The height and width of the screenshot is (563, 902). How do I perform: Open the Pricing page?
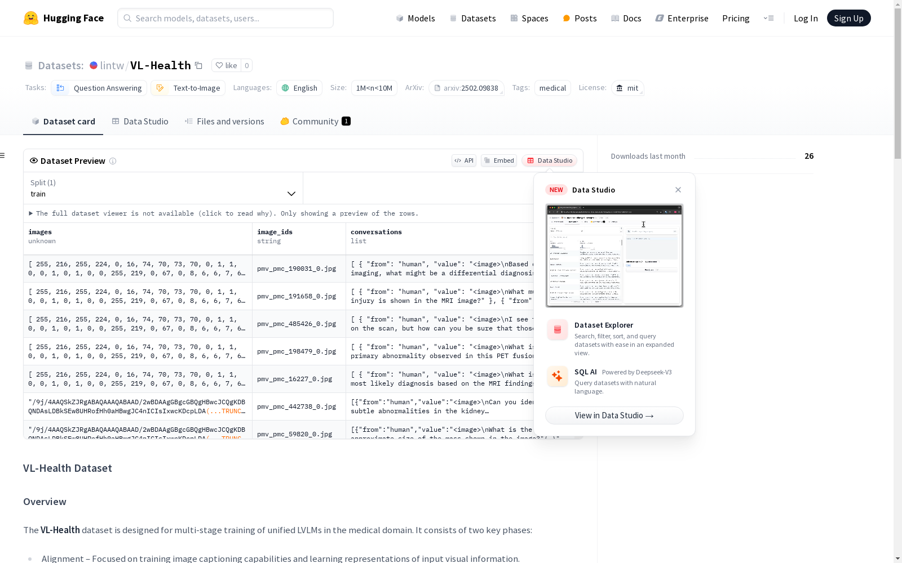(x=736, y=18)
